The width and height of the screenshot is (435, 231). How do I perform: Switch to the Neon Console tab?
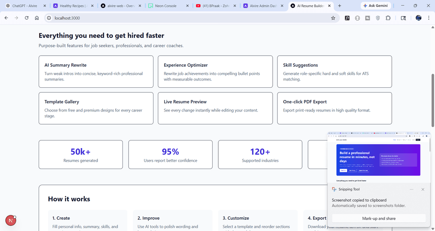(169, 6)
